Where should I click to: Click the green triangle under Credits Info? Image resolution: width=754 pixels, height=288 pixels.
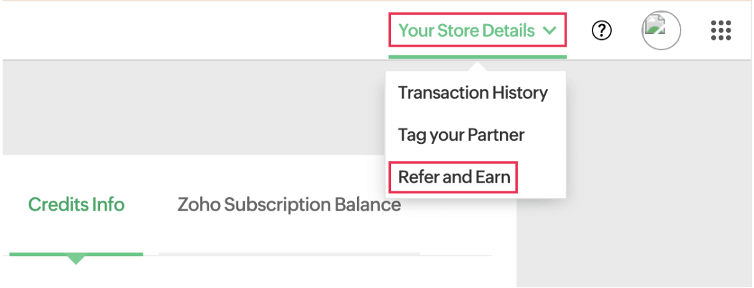click(x=76, y=259)
